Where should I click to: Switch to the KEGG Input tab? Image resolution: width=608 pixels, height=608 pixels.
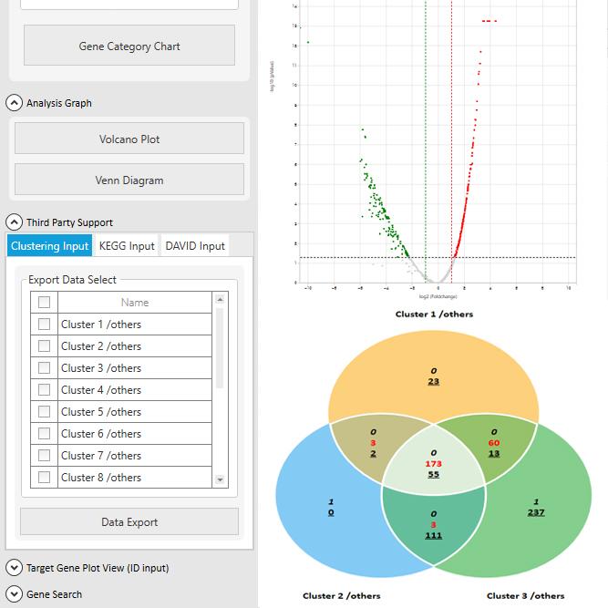coord(127,245)
